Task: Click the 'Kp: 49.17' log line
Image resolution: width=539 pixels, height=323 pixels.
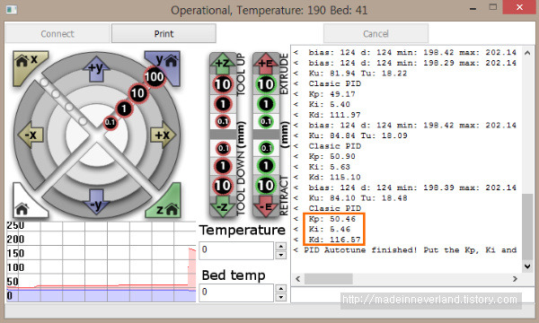Action: pyautogui.click(x=332, y=94)
